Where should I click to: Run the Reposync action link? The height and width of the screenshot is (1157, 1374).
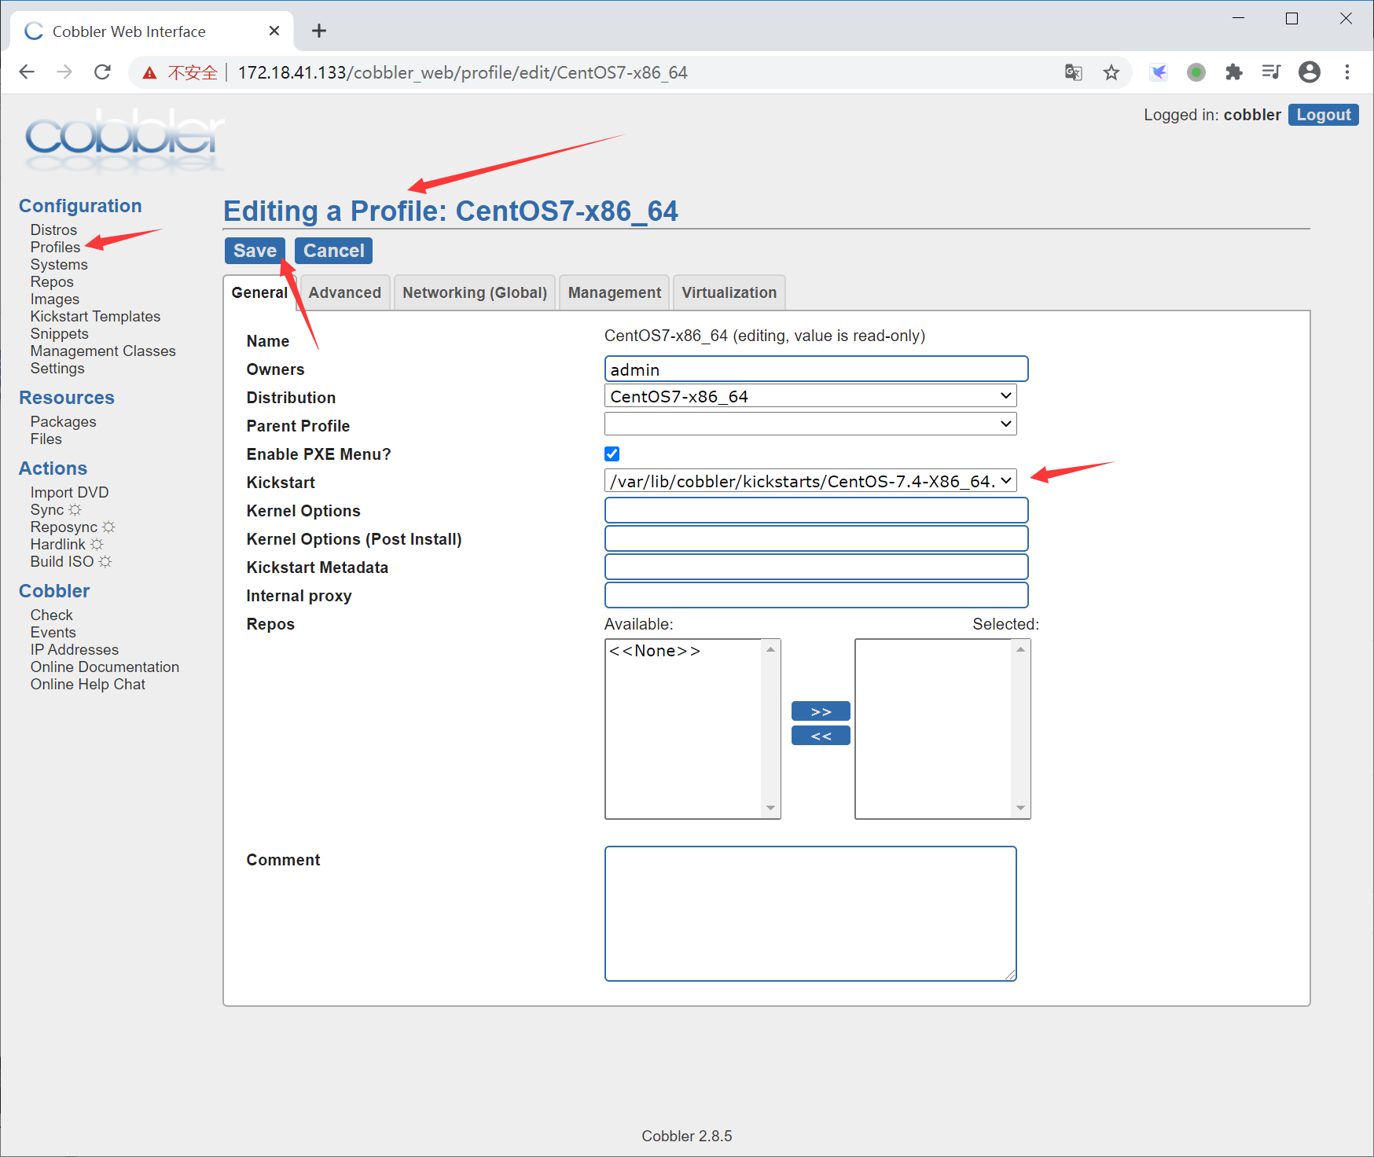pyautogui.click(x=64, y=527)
